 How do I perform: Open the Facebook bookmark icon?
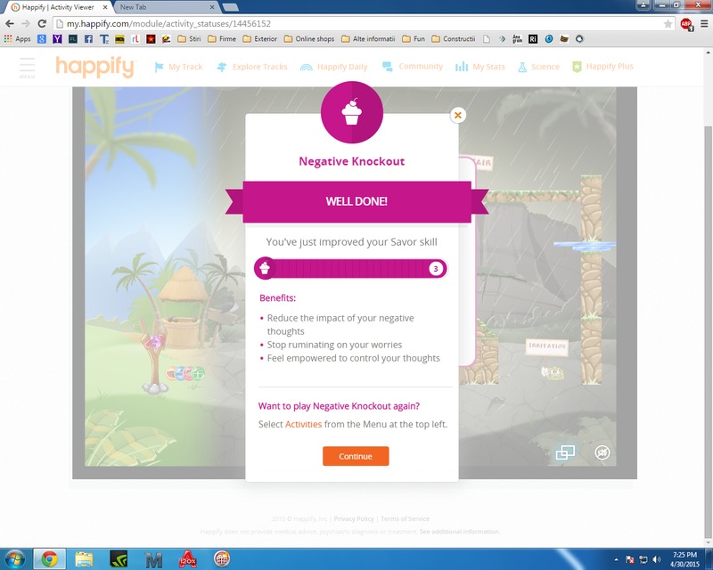(x=88, y=39)
